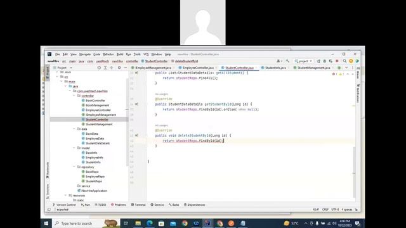Image resolution: width=406 pixels, height=228 pixels.
Task: Click the CRLF line separator in status bar
Action: tap(325, 210)
